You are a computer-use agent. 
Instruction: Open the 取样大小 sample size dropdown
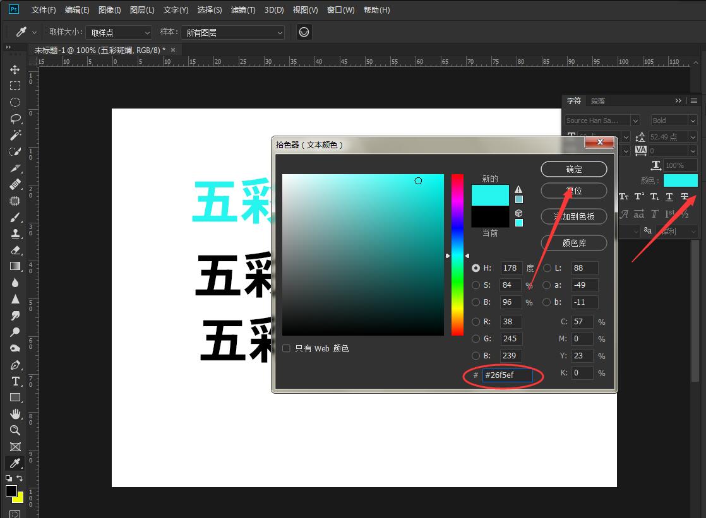pos(119,32)
